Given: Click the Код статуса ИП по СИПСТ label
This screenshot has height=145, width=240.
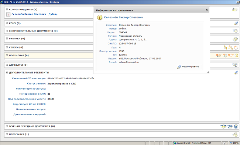Looking at the screenshot, I should 30,104.
